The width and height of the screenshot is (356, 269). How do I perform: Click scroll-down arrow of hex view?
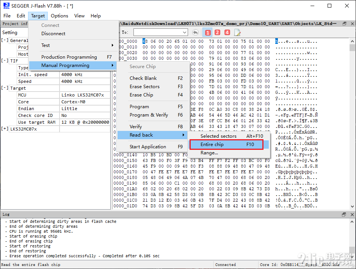click(352, 207)
